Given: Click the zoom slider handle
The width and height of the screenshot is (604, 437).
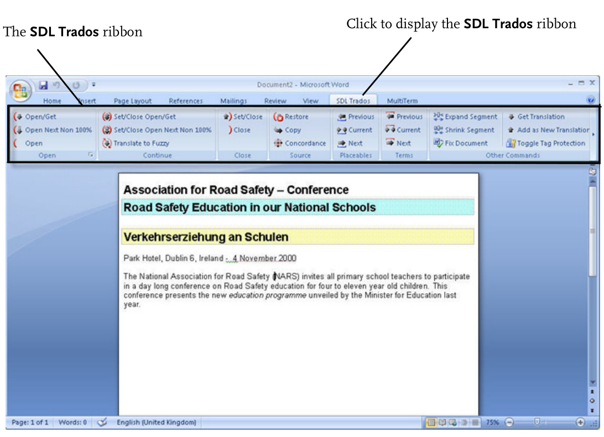Looking at the screenshot, I should (537, 423).
